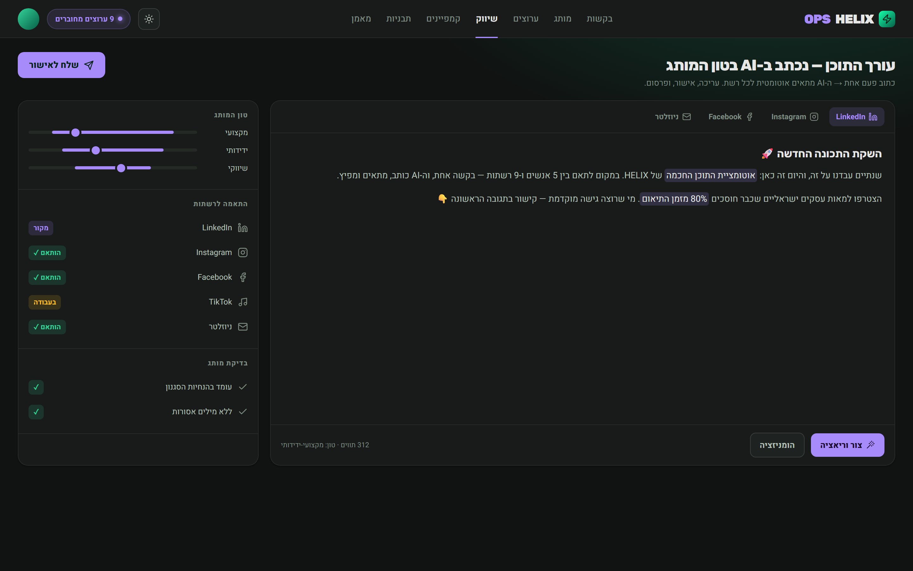Click the Facebook icon in the editor tab
913x571 pixels.
tap(750, 117)
